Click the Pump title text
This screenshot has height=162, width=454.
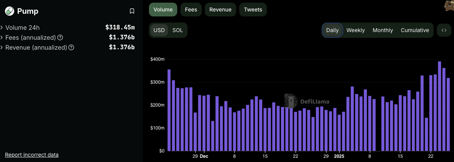[x=28, y=11]
